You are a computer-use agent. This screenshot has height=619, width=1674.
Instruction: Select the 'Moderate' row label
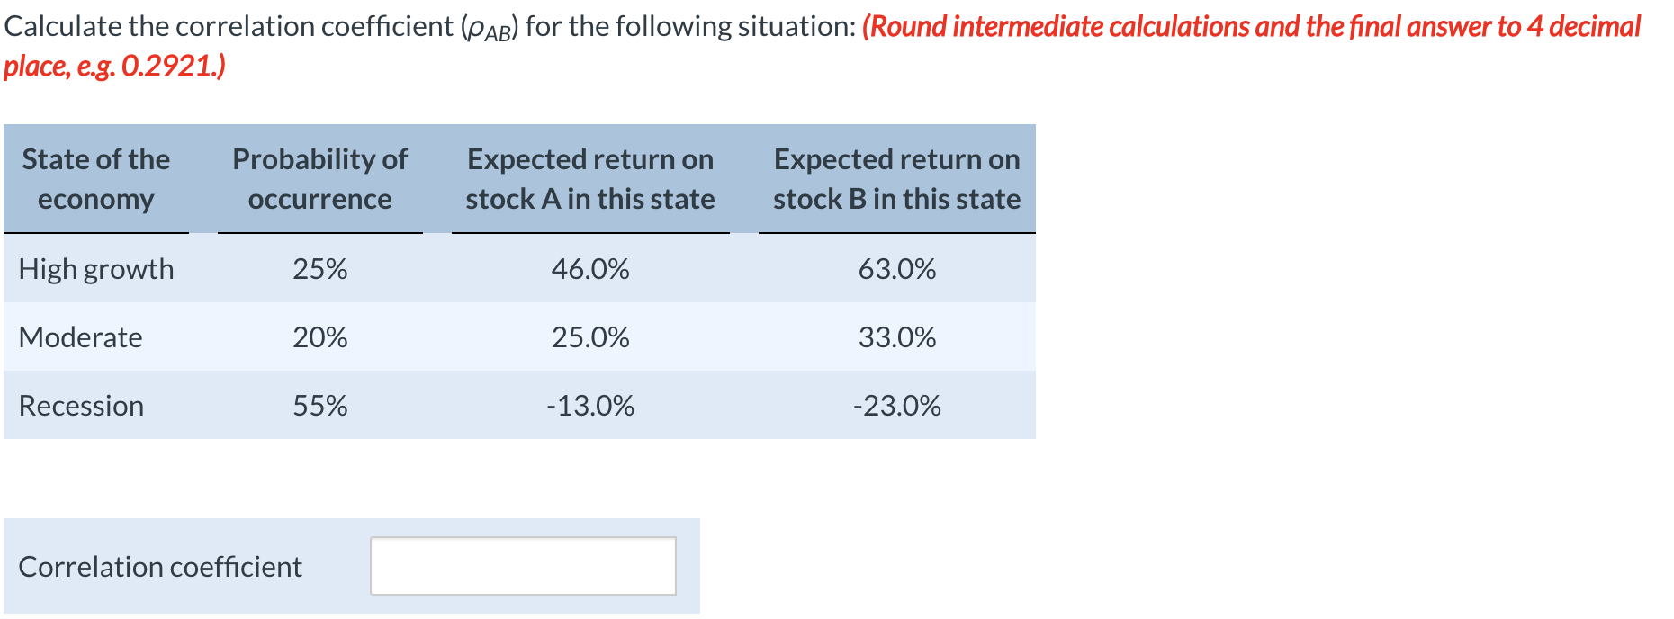click(81, 337)
